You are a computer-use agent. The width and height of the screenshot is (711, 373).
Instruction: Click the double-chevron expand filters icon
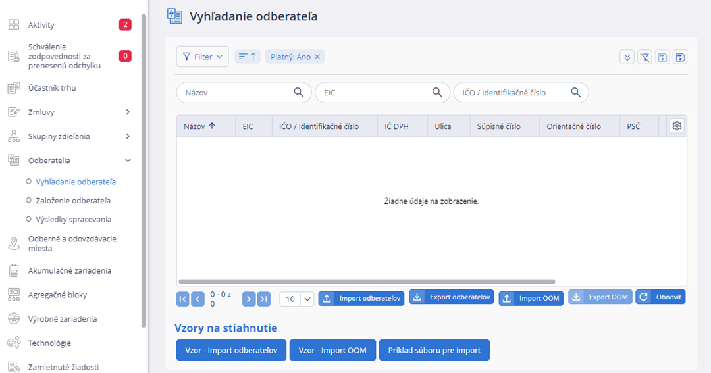[x=627, y=57]
